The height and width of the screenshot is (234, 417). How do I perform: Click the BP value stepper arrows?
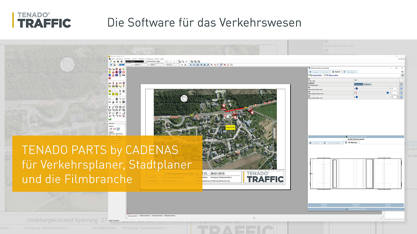click(397, 97)
